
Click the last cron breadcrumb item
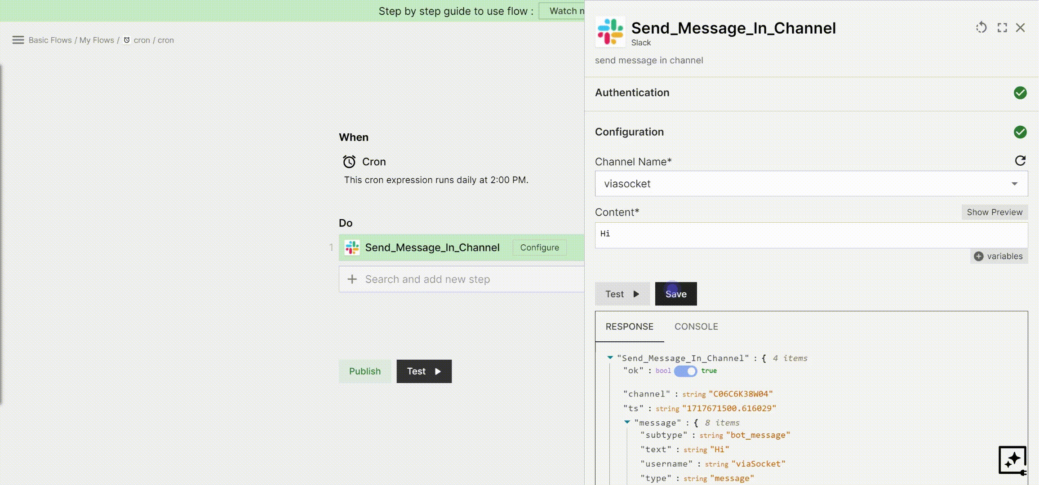pos(165,40)
